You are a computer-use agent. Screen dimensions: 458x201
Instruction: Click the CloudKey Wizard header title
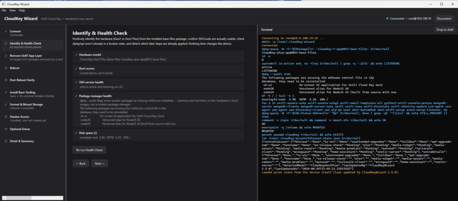[x=21, y=19]
